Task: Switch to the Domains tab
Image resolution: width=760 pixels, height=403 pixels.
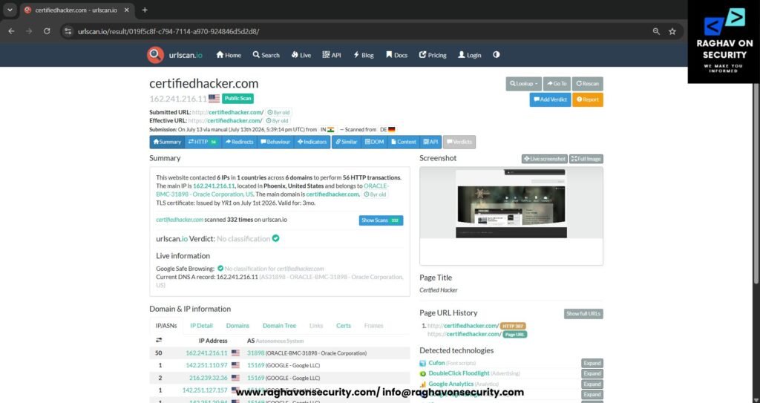Action: coord(237,326)
